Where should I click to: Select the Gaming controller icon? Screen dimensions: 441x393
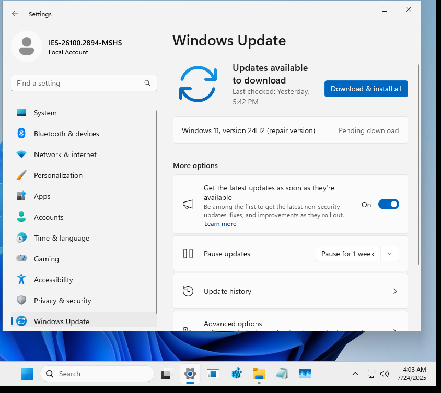[21, 258]
